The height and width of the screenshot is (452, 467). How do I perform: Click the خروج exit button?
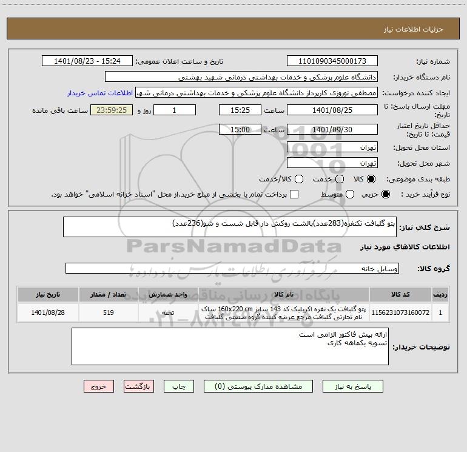(x=99, y=386)
